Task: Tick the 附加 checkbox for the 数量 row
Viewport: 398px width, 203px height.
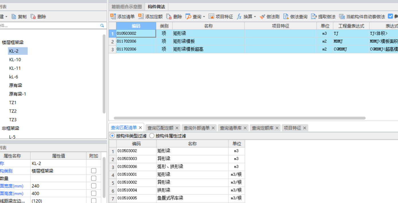Action: (94, 178)
